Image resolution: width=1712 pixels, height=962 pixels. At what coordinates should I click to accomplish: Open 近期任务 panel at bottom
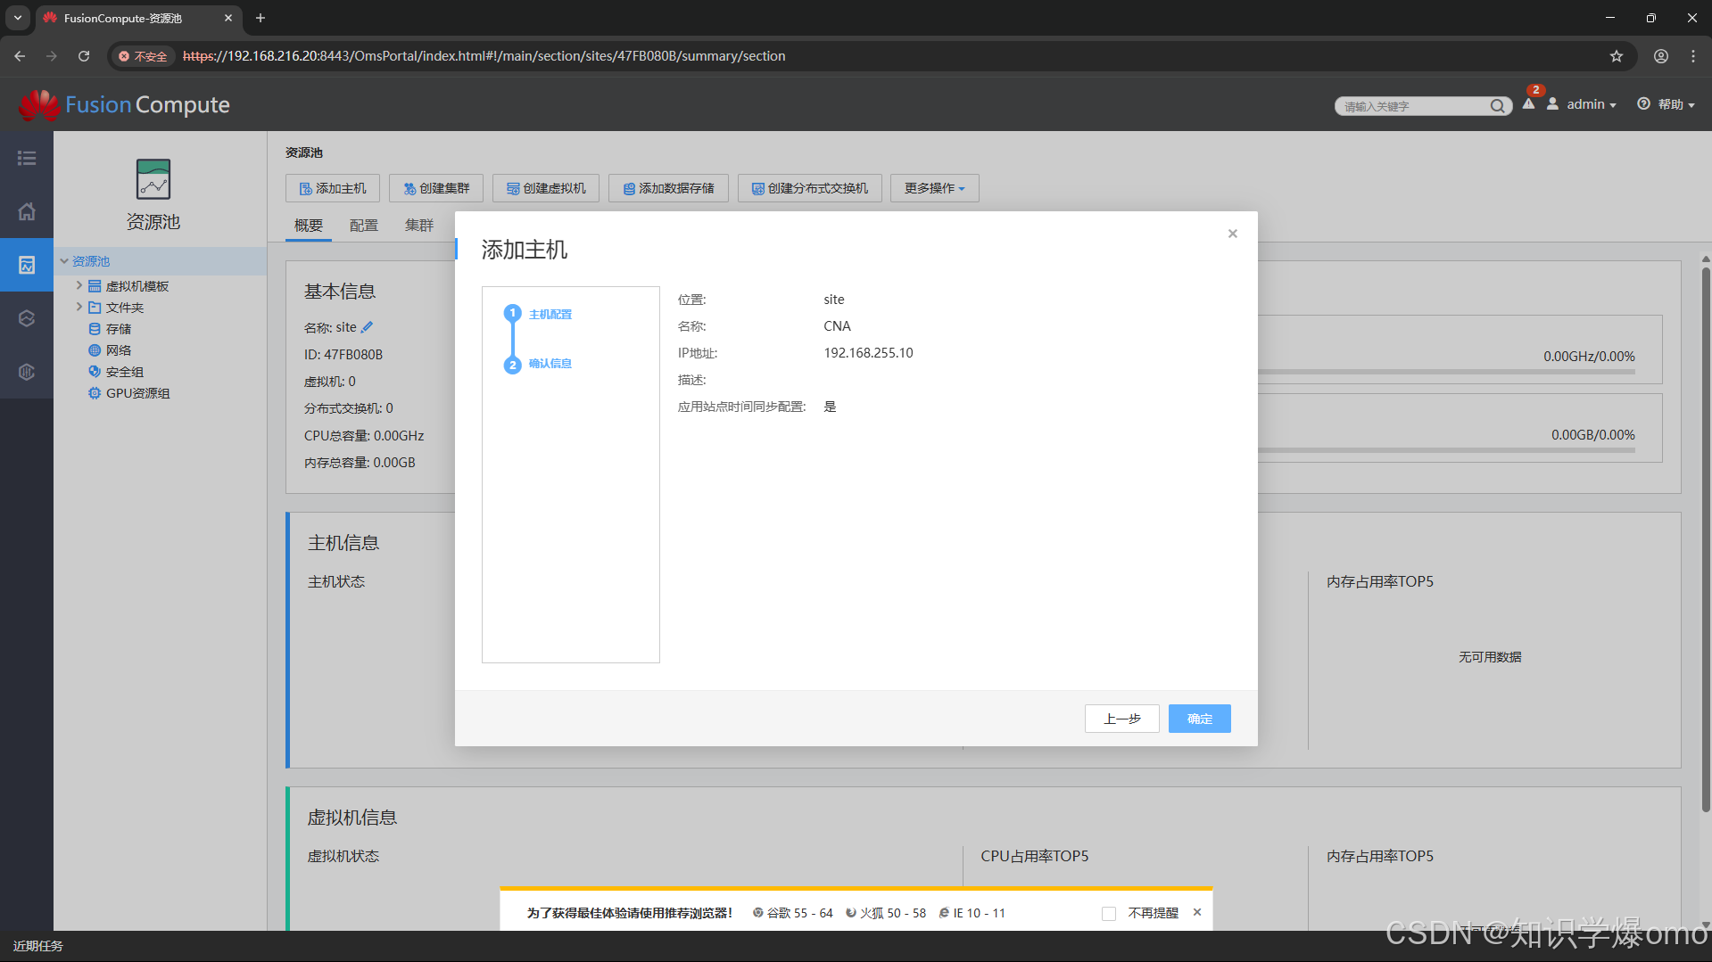(38, 946)
